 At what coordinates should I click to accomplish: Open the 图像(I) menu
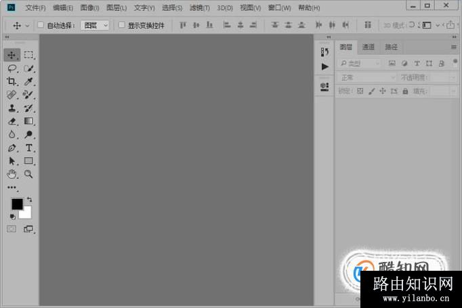point(90,8)
